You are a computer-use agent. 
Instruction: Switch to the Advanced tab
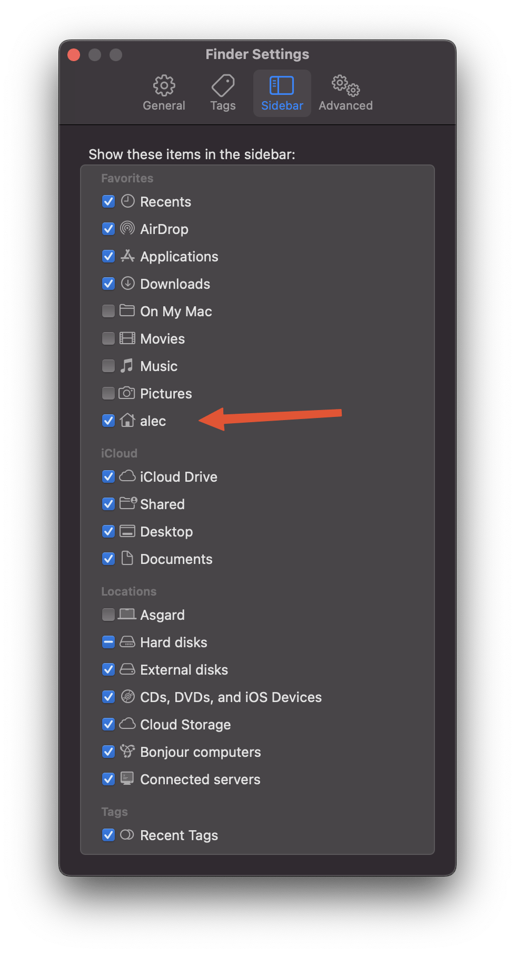[345, 92]
